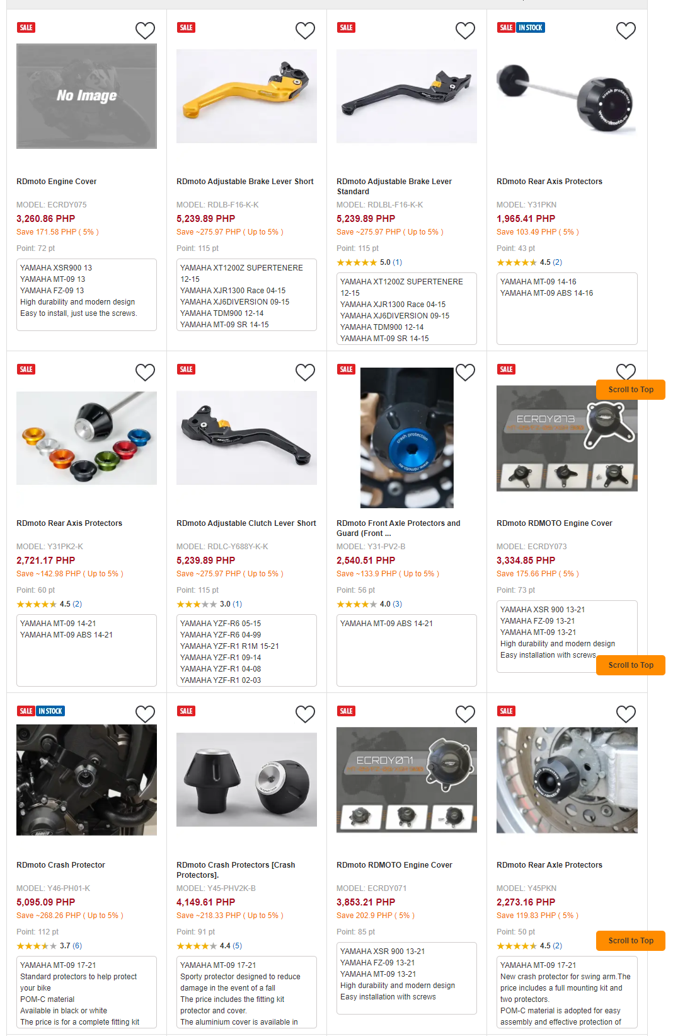Click the topmost Scroll to Top button
673x1036 pixels.
coord(631,390)
